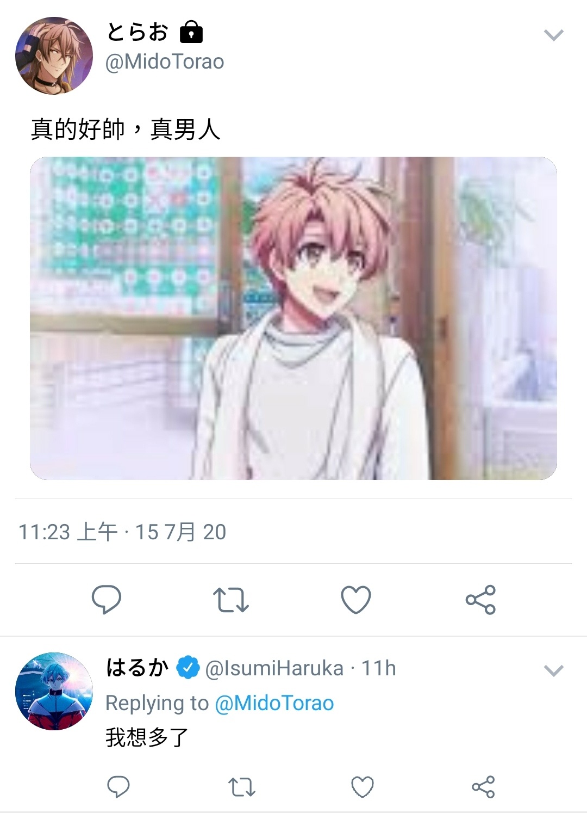
Task: Open options chevron on はるか's reply
Action: pyautogui.click(x=553, y=670)
